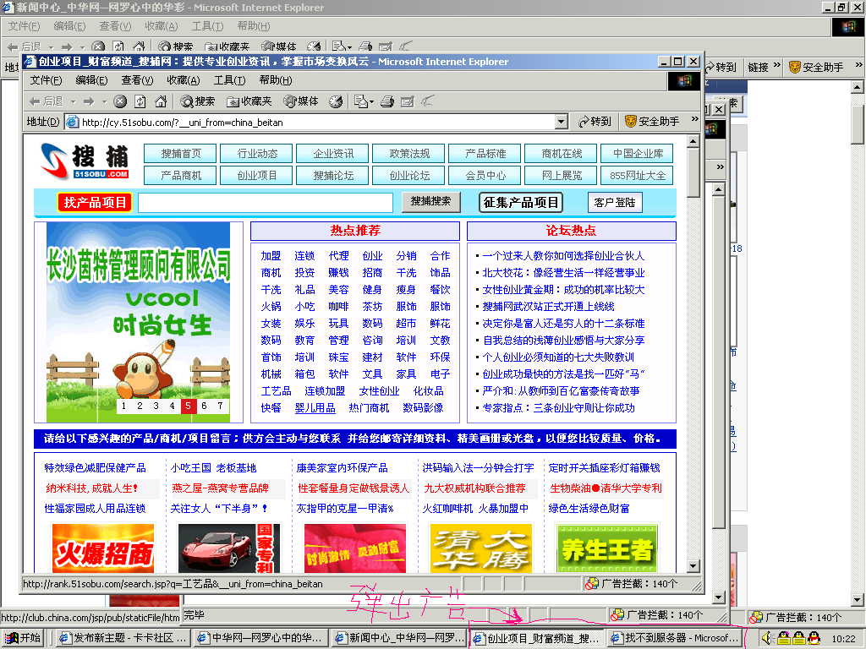Click History icon in front IE toolbar
Image resolution: width=866 pixels, height=649 pixels.
(335, 101)
